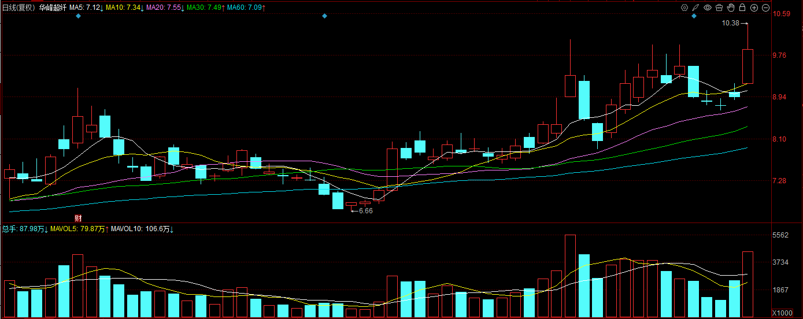Click the 1867 volume axis value

[780, 290]
